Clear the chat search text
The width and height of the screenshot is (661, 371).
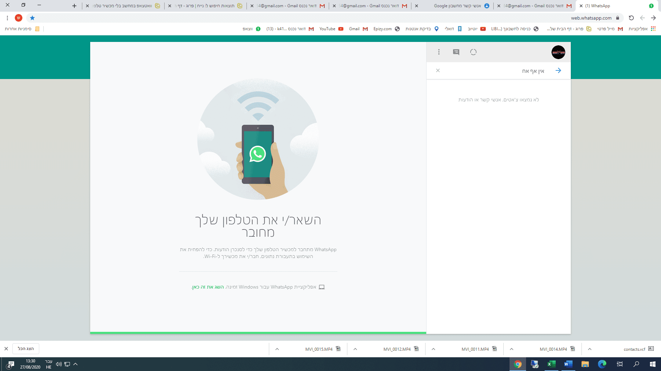point(438,71)
